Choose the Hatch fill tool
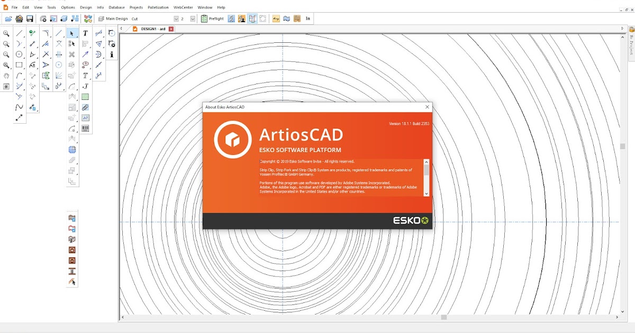 point(85,97)
